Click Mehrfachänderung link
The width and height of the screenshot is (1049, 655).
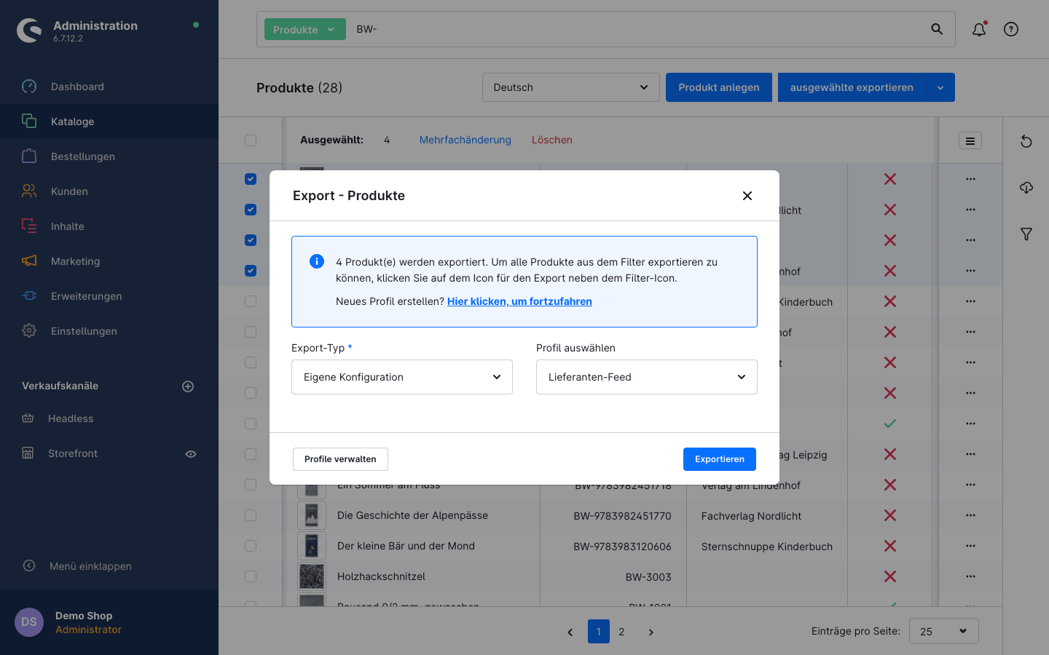coord(465,140)
